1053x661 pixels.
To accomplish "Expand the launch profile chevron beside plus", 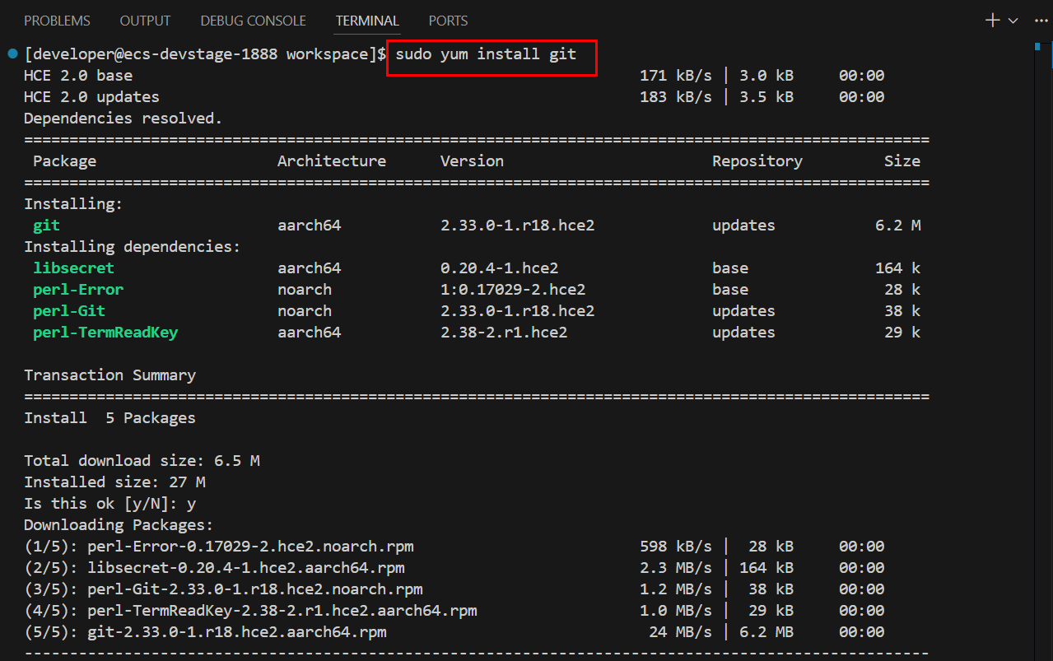I will click(1013, 21).
